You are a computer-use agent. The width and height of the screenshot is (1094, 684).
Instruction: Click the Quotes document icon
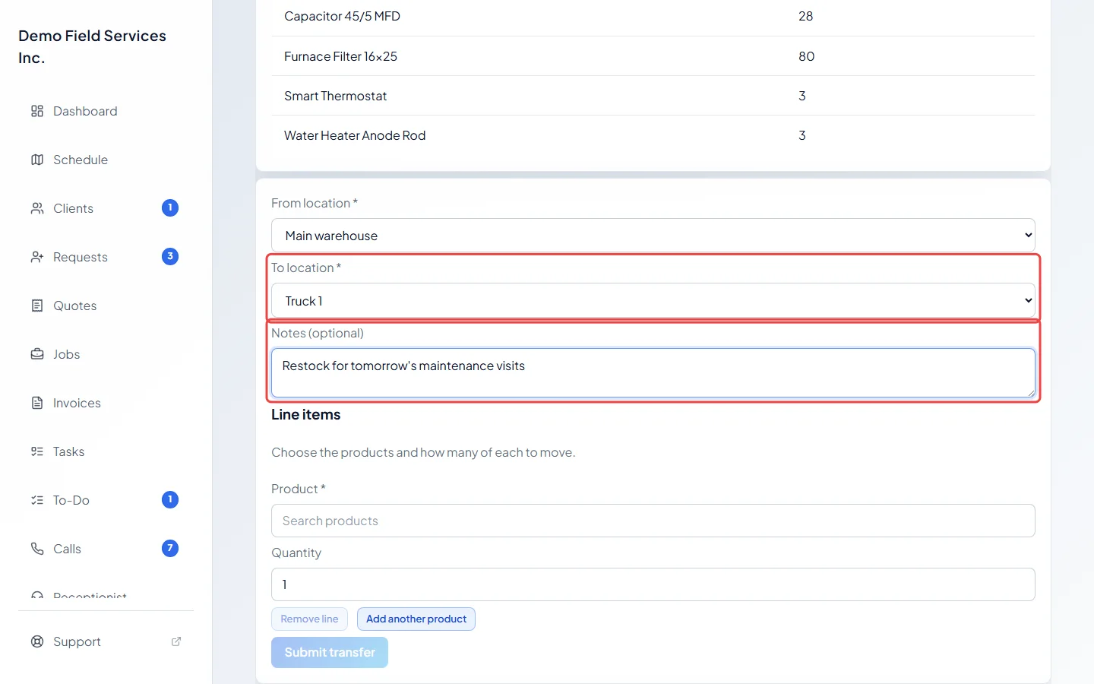pyautogui.click(x=37, y=306)
